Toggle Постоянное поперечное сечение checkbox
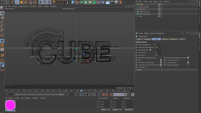 tap(188, 58)
